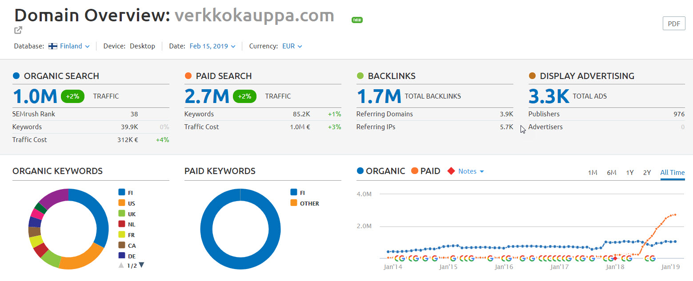Click the up arrow of legend pager

(121, 265)
